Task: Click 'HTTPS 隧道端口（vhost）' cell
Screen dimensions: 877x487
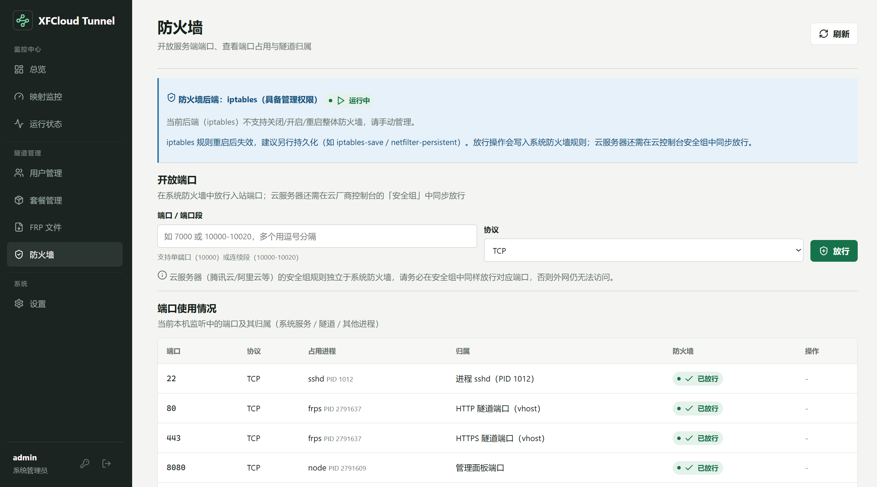Action: click(501, 438)
